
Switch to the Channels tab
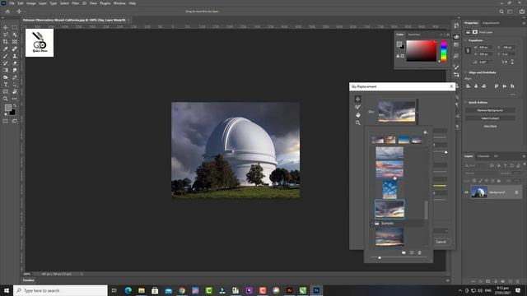click(x=483, y=156)
